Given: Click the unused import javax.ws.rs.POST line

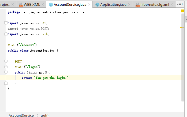Looking at the screenshot, I should point(28,29).
